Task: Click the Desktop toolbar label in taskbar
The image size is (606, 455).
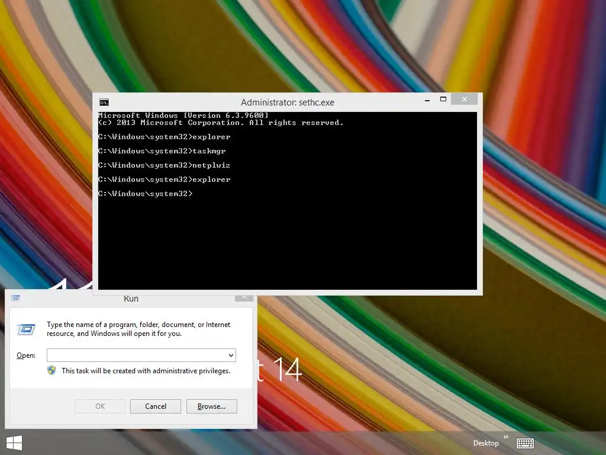Action: point(486,443)
